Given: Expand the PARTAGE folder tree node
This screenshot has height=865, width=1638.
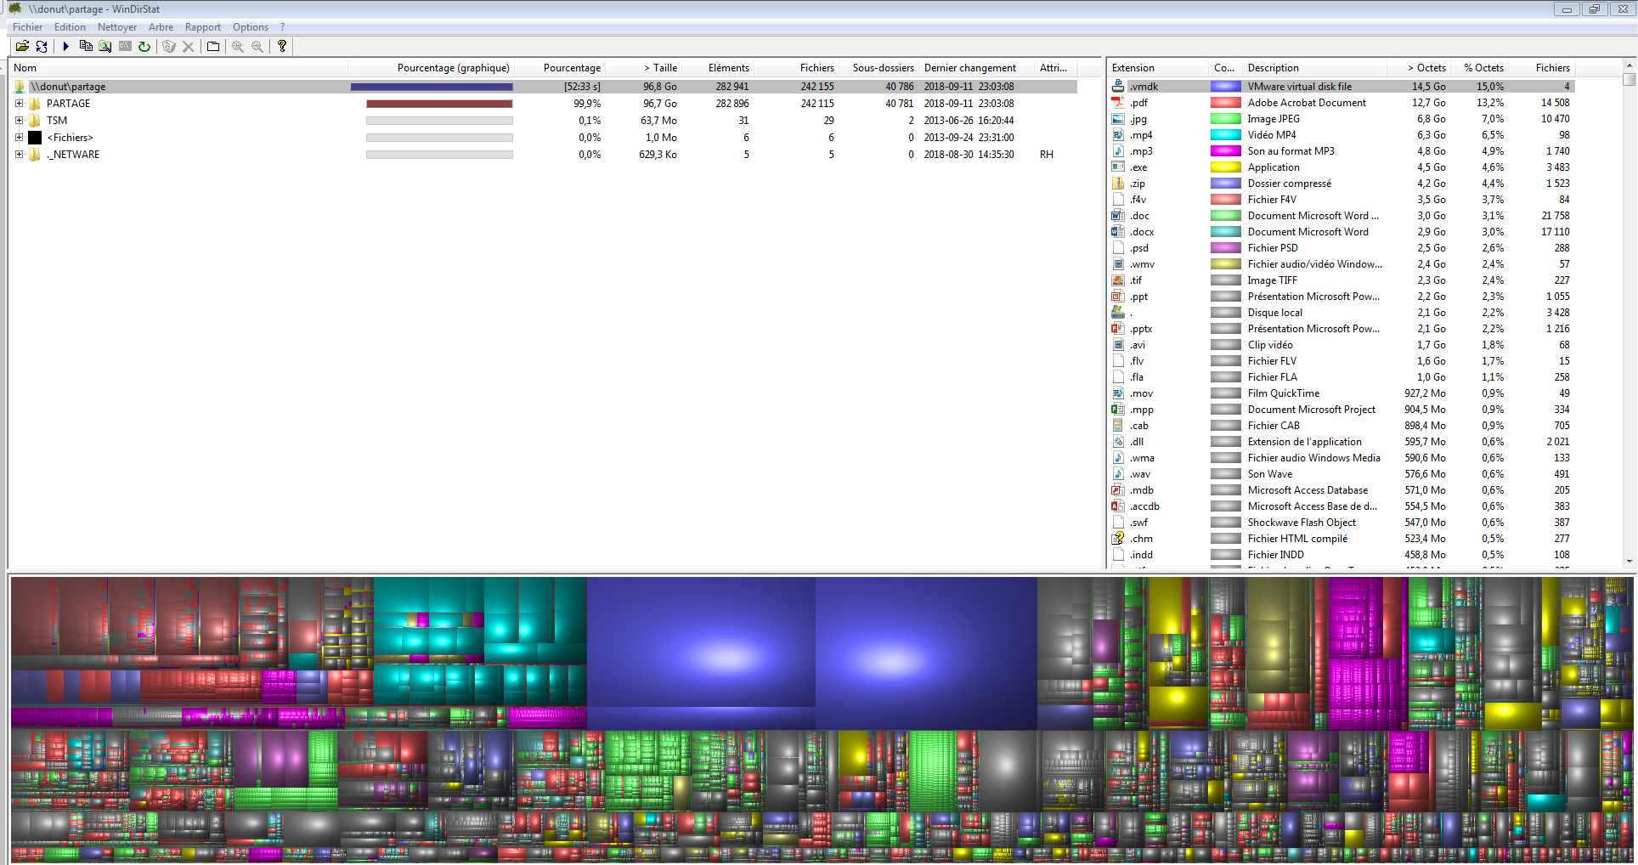Looking at the screenshot, I should click(19, 104).
